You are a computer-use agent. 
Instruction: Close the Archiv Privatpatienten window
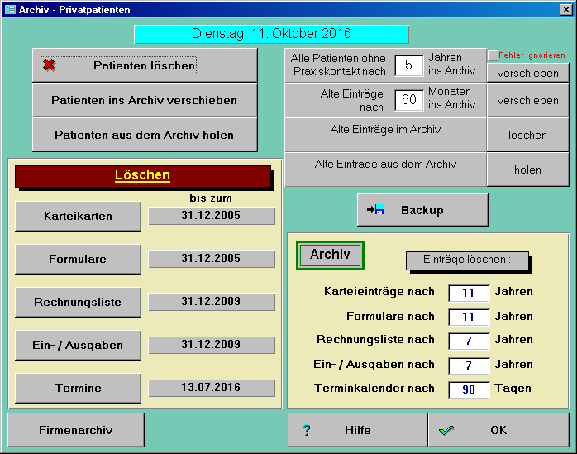566,9
